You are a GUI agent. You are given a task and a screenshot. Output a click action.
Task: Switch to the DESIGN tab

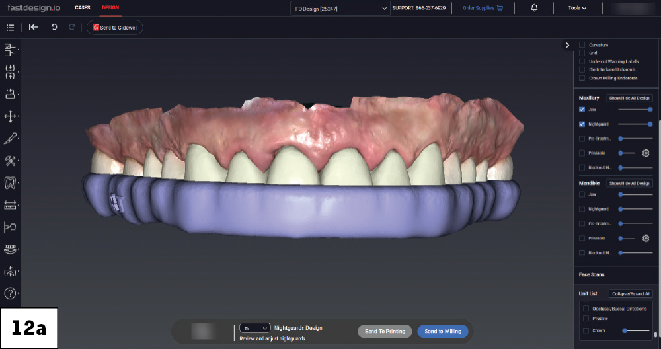(x=110, y=7)
